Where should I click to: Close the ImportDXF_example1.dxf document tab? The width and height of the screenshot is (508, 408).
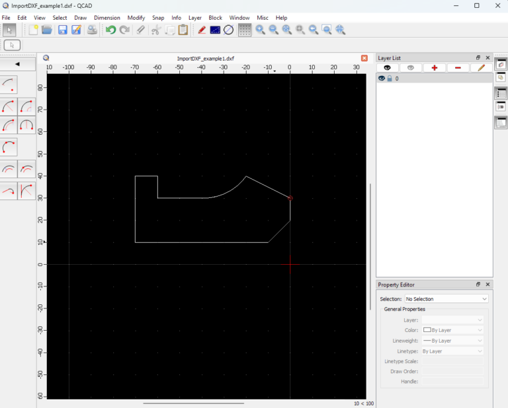(x=364, y=58)
